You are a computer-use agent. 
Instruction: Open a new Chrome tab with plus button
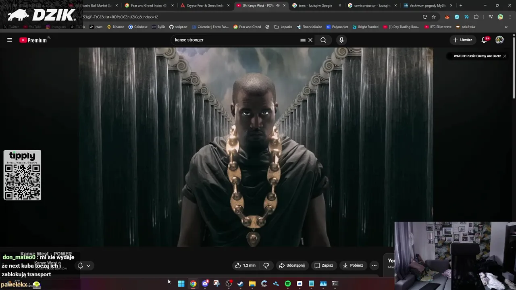[x=461, y=6]
